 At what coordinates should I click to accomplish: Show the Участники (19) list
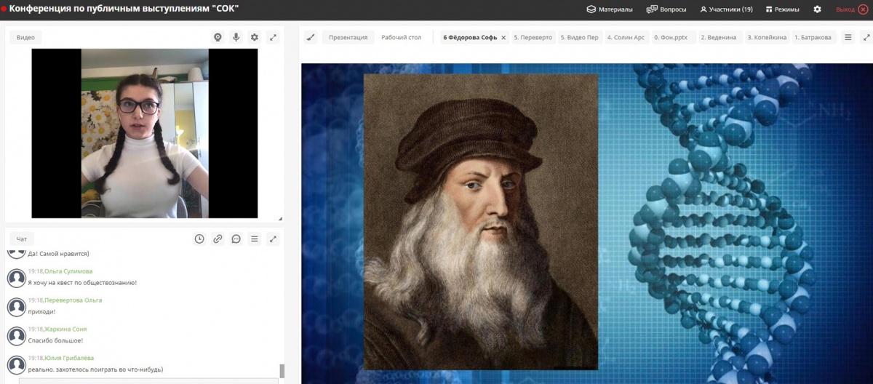pos(726,9)
